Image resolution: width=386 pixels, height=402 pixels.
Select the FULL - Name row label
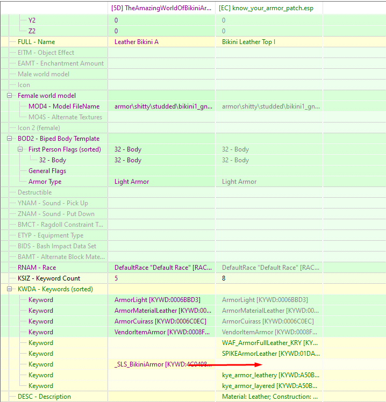click(36, 42)
